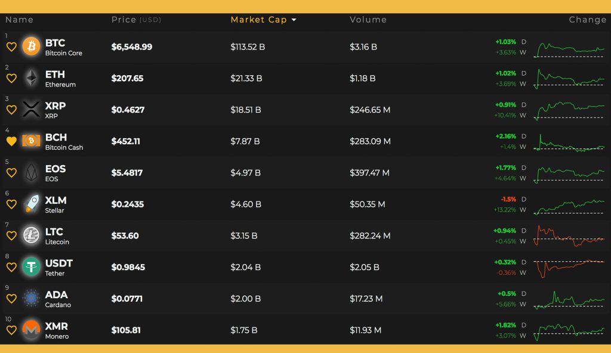The width and height of the screenshot is (611, 353).
Task: Favorite BTC with the heart icon
Action: coord(11,47)
